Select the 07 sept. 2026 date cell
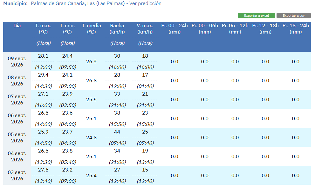315x187 pixels. (x=17, y=100)
